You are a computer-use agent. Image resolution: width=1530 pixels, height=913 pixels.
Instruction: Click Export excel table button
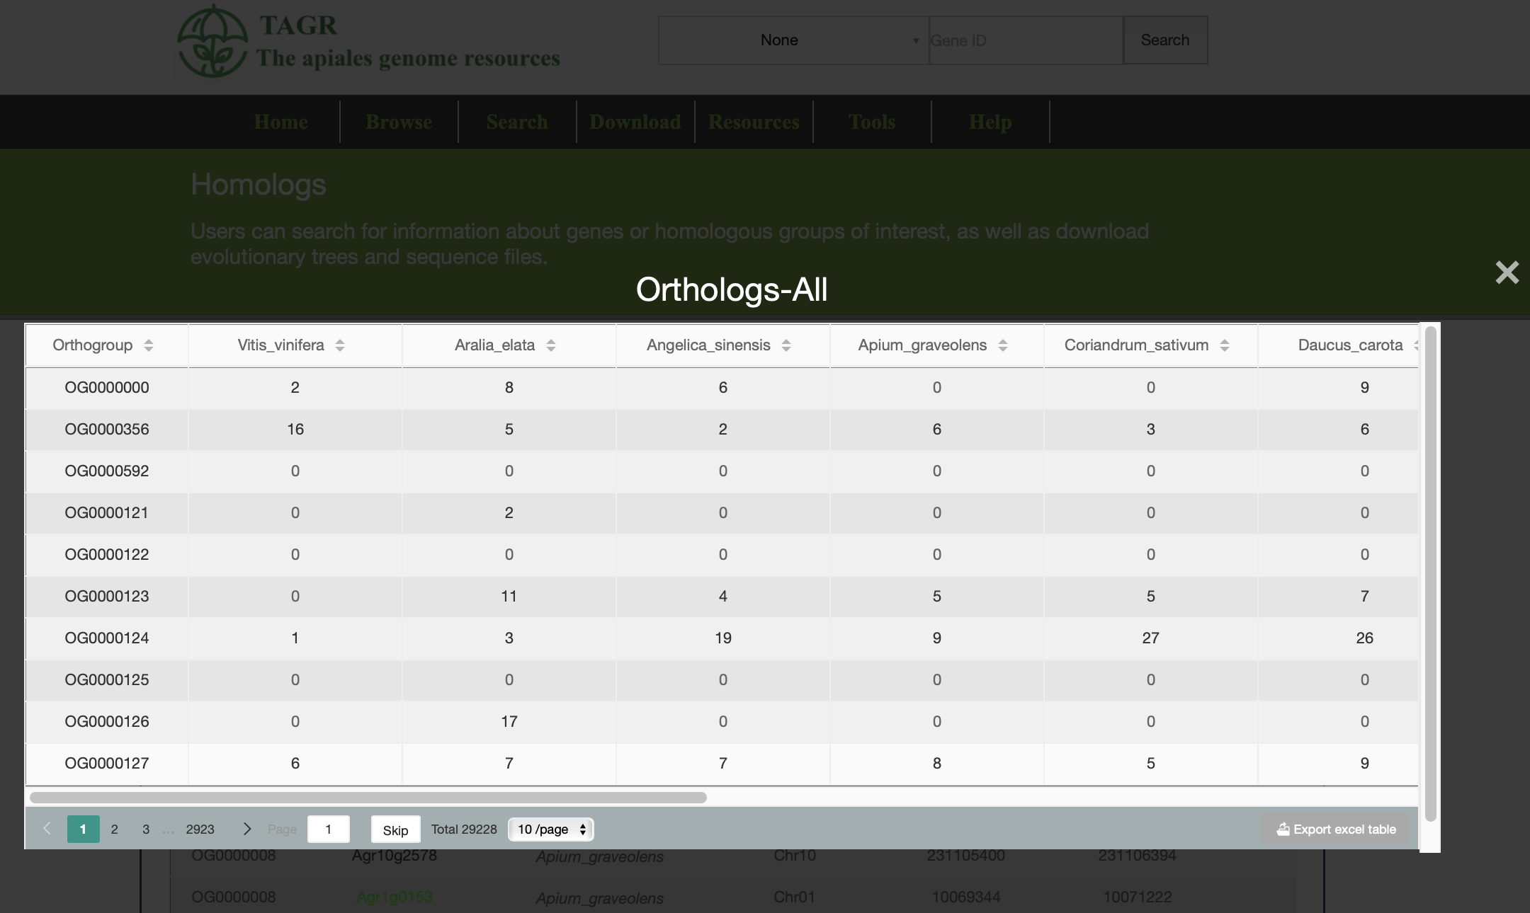[x=1336, y=829]
